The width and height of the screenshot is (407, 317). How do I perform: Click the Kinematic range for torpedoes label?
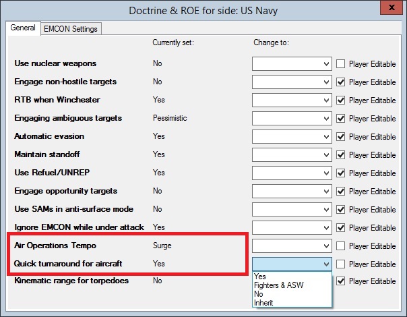(x=71, y=281)
